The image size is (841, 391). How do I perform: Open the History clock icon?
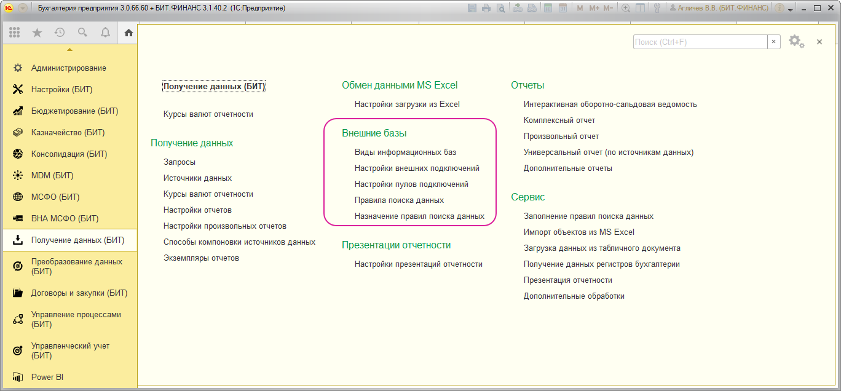coord(60,33)
